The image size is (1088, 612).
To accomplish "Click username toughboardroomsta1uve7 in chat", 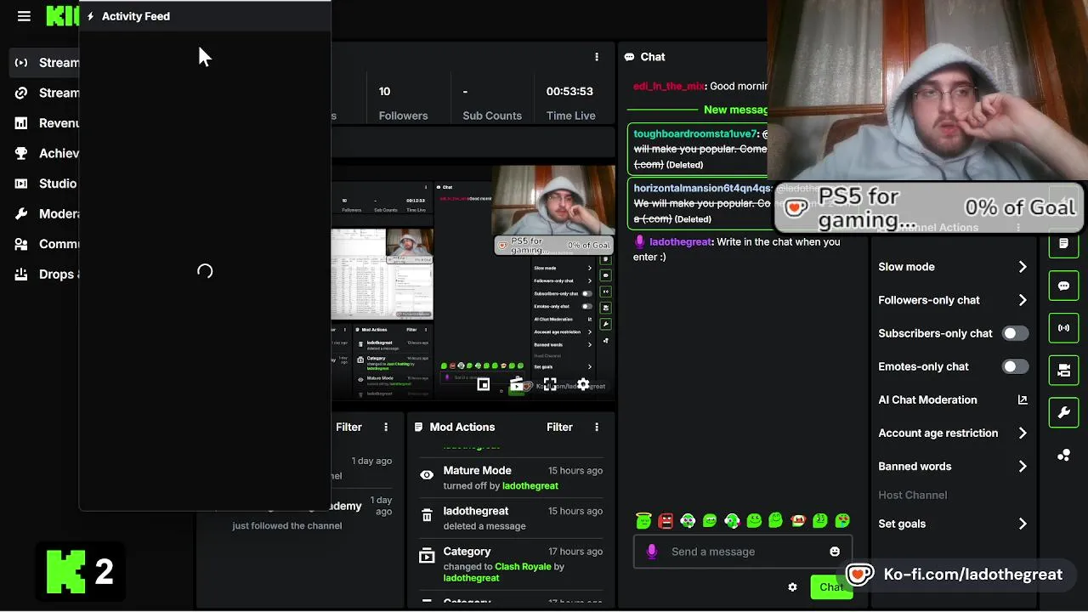I will pos(694,134).
